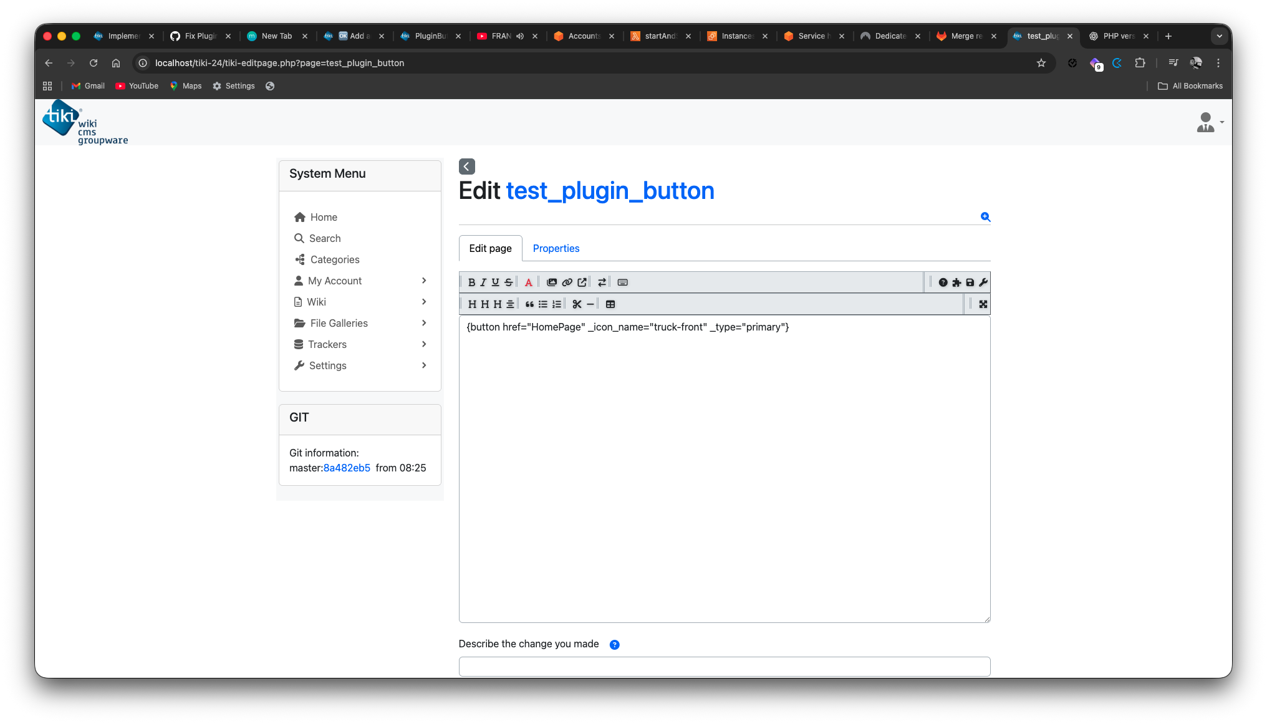Click the save disk icon in the toolbar

coord(970,282)
